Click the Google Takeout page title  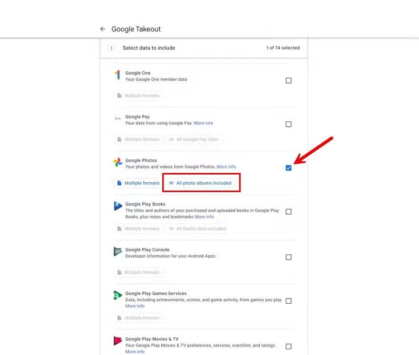[x=136, y=29]
